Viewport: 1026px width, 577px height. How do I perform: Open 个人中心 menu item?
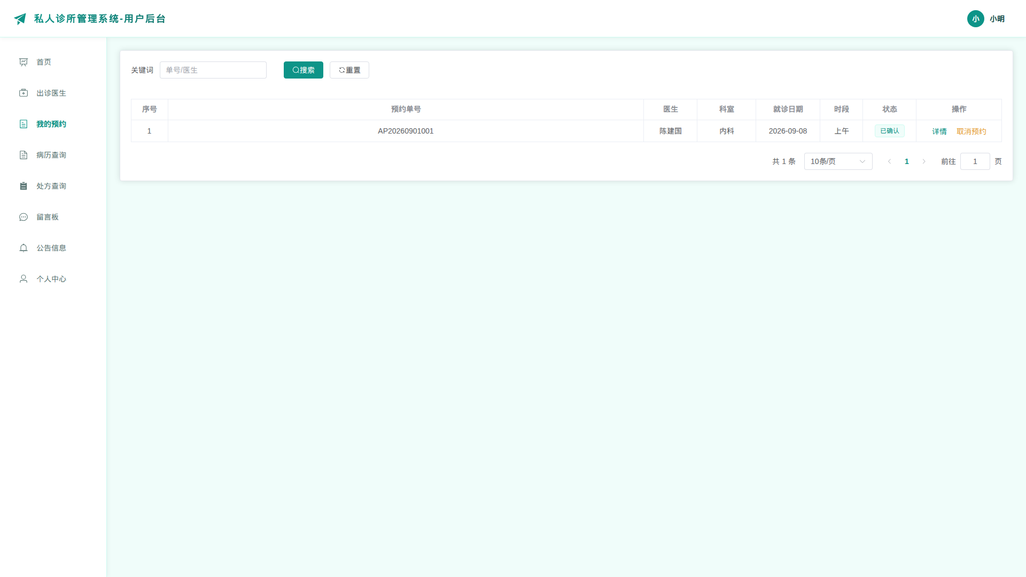click(x=53, y=279)
